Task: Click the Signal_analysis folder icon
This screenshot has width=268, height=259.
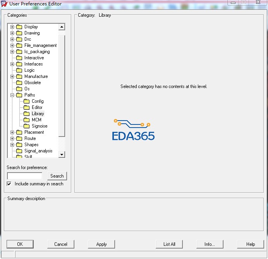Action: click(19, 151)
